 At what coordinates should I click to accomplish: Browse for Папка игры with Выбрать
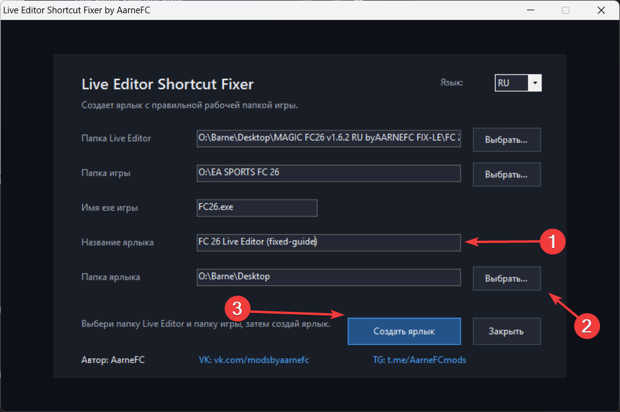point(507,174)
